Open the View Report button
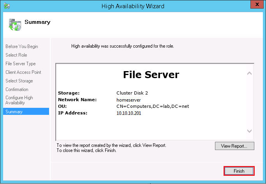The image size is (266, 184). click(234, 146)
